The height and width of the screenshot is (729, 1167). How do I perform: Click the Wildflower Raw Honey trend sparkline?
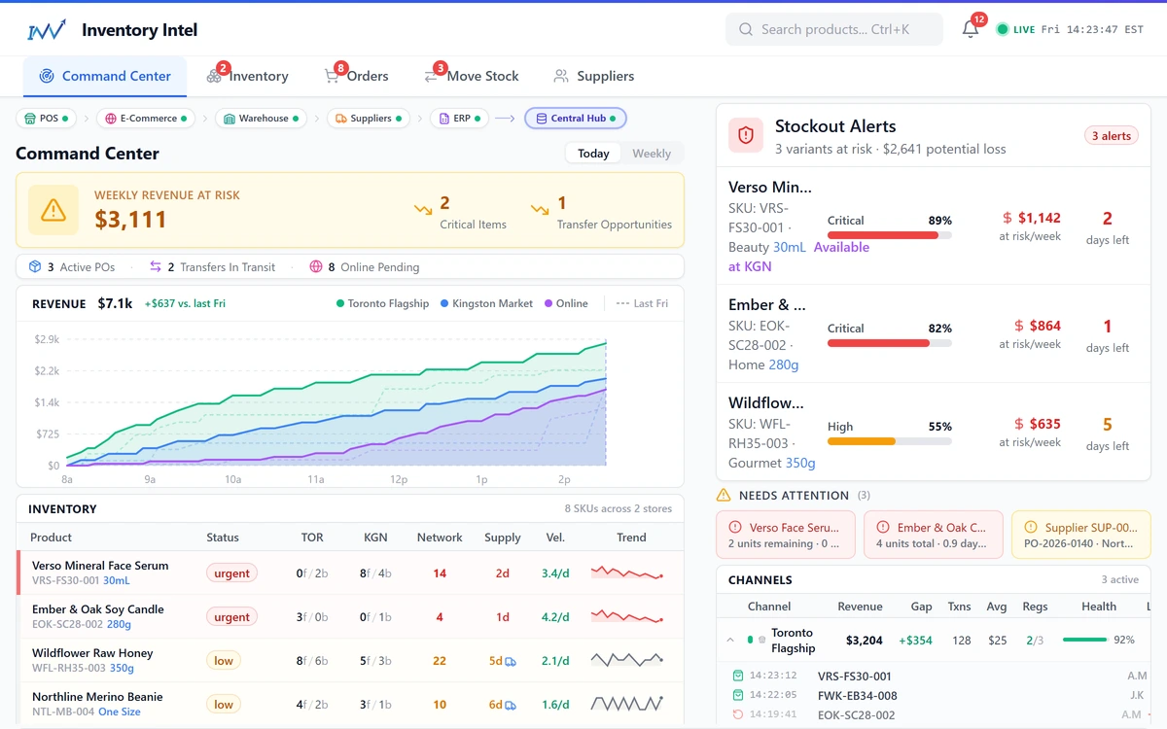(x=627, y=660)
